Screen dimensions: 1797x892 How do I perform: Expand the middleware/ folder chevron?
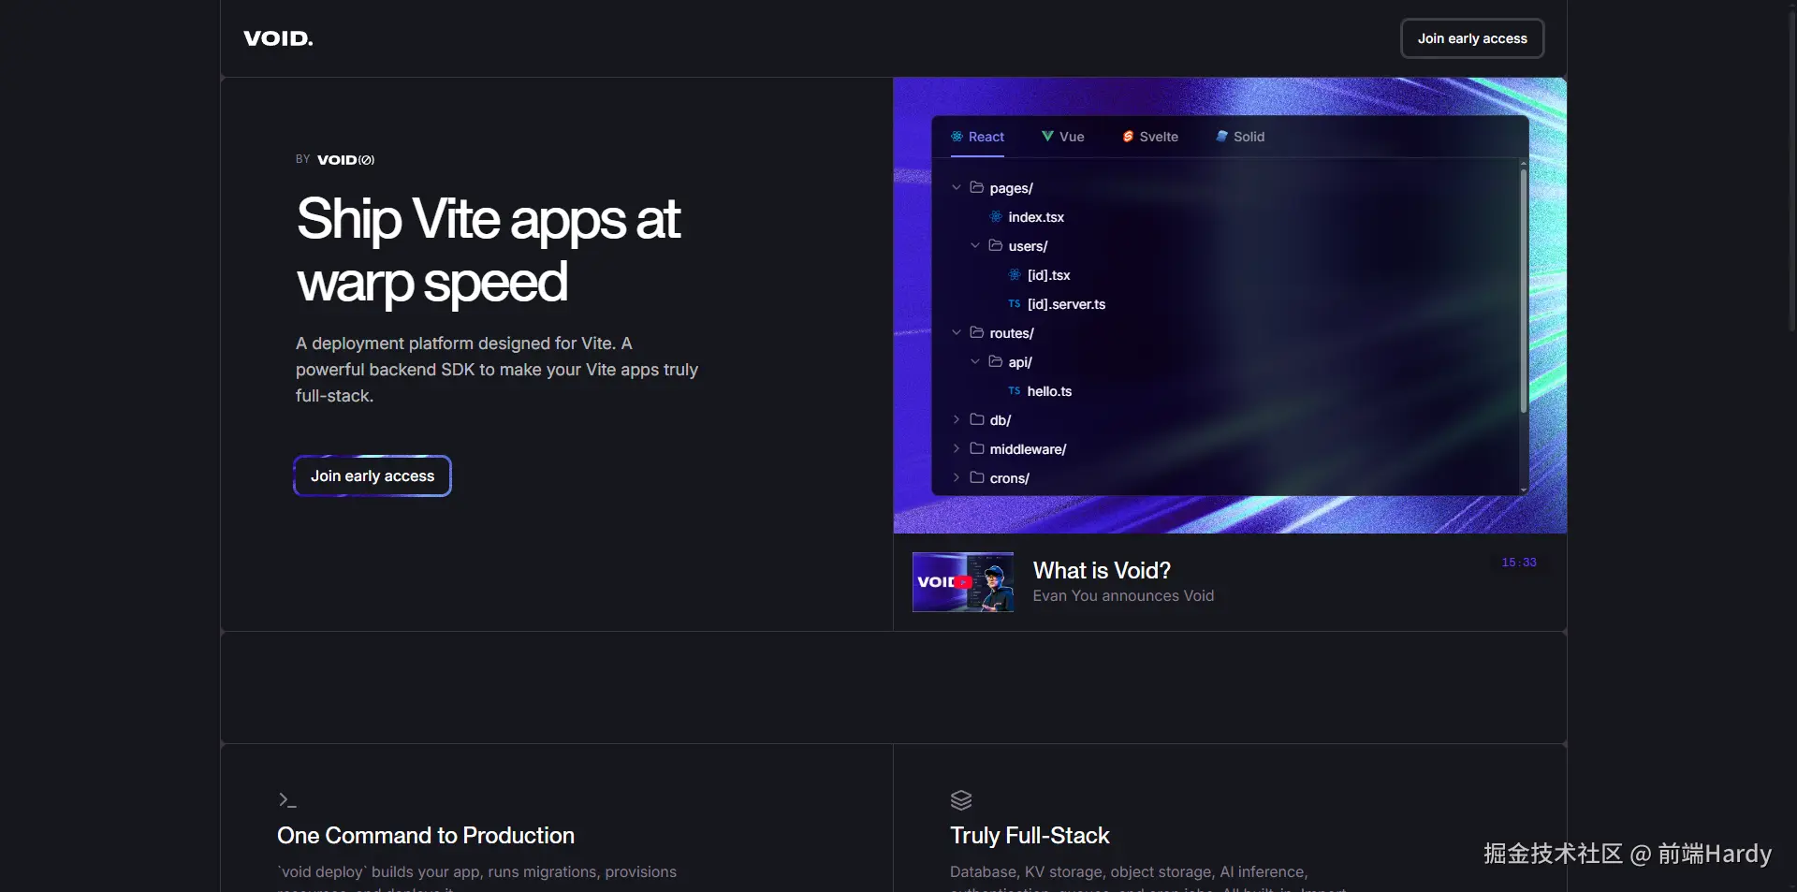point(957,448)
